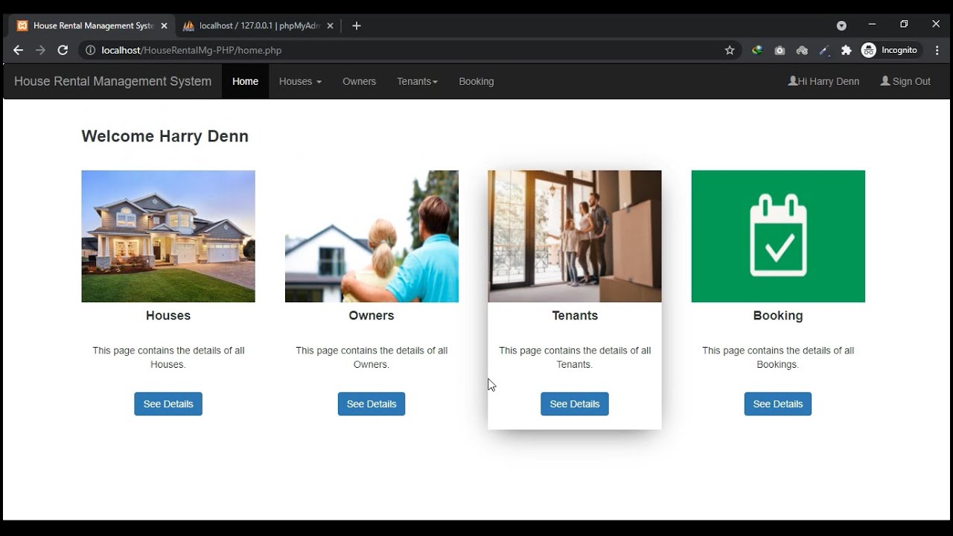Click the Welcome Harry Denn heading
The height and width of the screenshot is (536, 953).
point(165,136)
